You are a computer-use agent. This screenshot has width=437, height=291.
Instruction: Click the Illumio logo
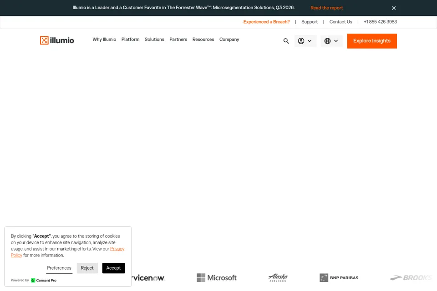(x=57, y=40)
